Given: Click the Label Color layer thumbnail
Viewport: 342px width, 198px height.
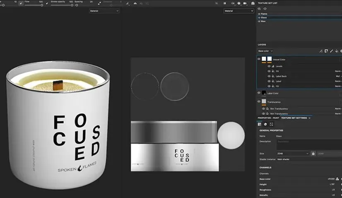Looking at the screenshot, I should [x=264, y=93].
